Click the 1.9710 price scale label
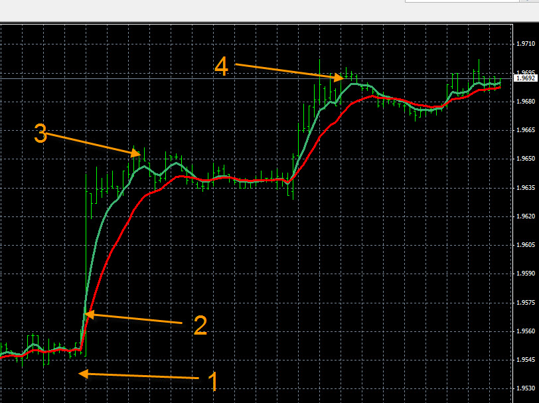This screenshot has width=539, height=403. (x=526, y=44)
